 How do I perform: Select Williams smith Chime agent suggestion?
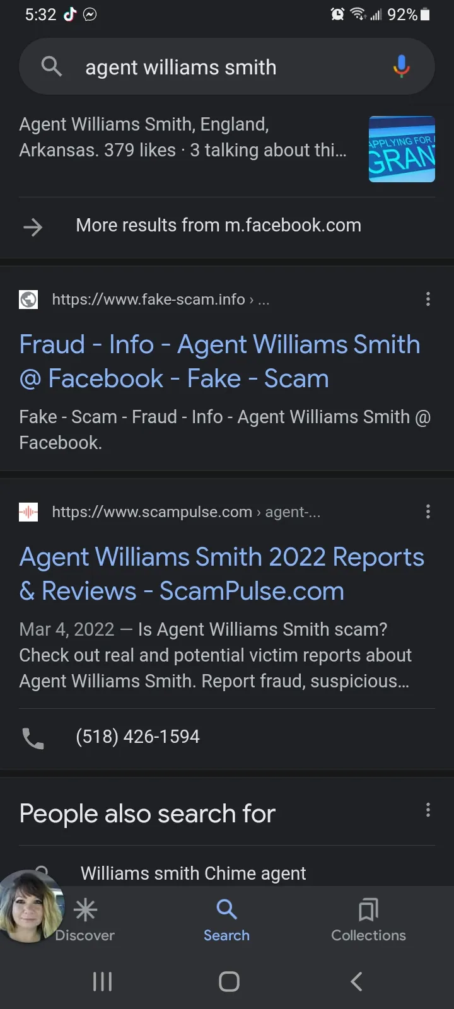(193, 873)
